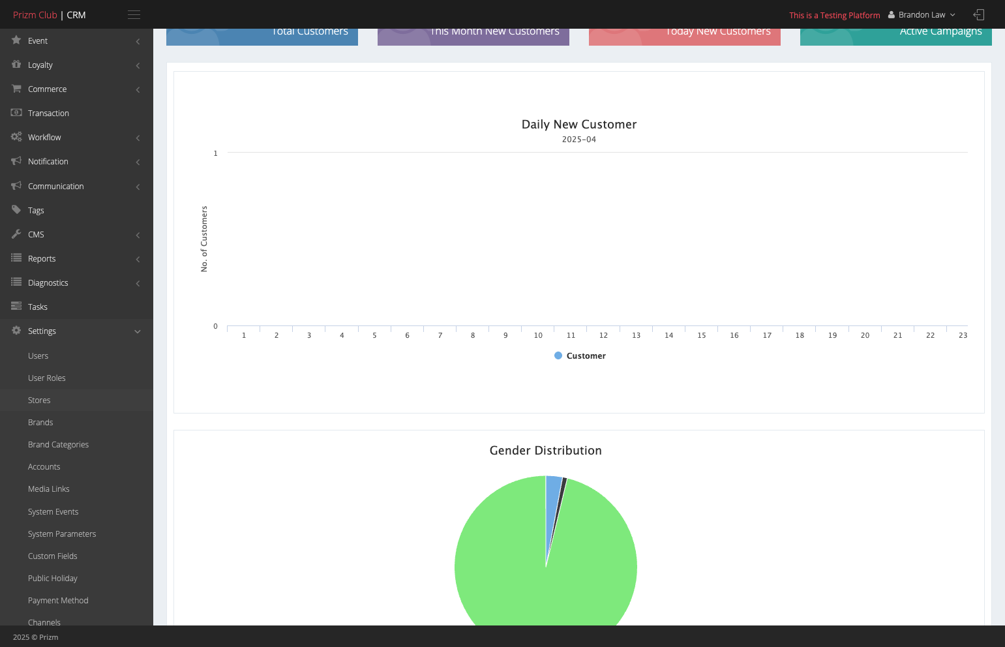Go to Brand Categories settings
This screenshot has width=1005, height=647.
58,444
